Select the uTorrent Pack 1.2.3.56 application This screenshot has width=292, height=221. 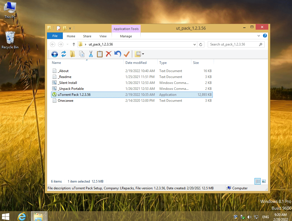pos(132,95)
